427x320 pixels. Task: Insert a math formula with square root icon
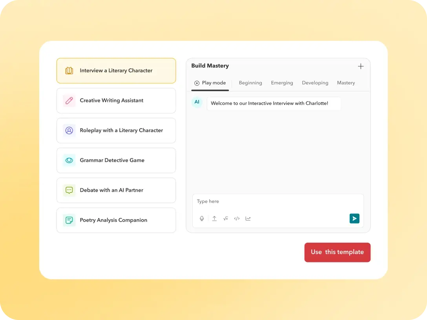(226, 218)
